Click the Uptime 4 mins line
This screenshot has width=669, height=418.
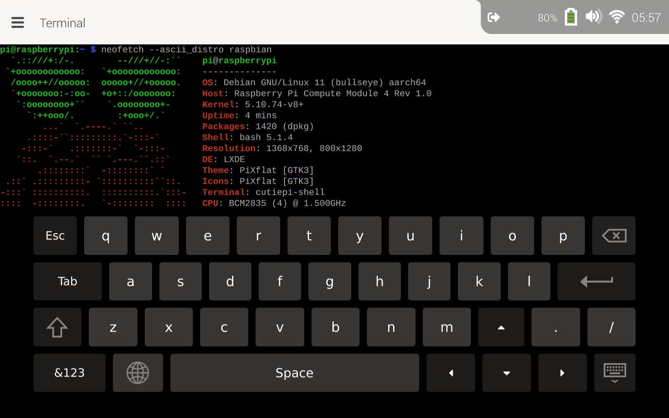239,115
